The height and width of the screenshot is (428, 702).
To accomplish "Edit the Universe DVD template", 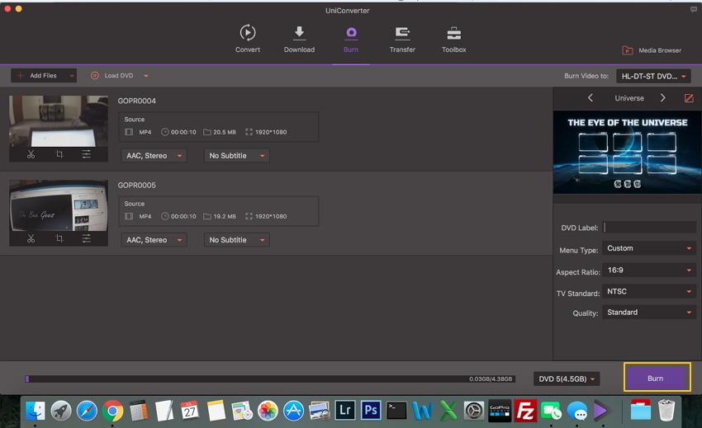I will point(689,98).
